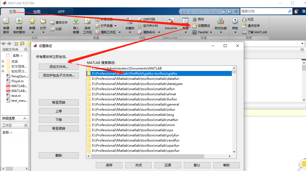Expand the 竞赛 folder
The width and height of the screenshot is (306, 171).
(3, 61)
